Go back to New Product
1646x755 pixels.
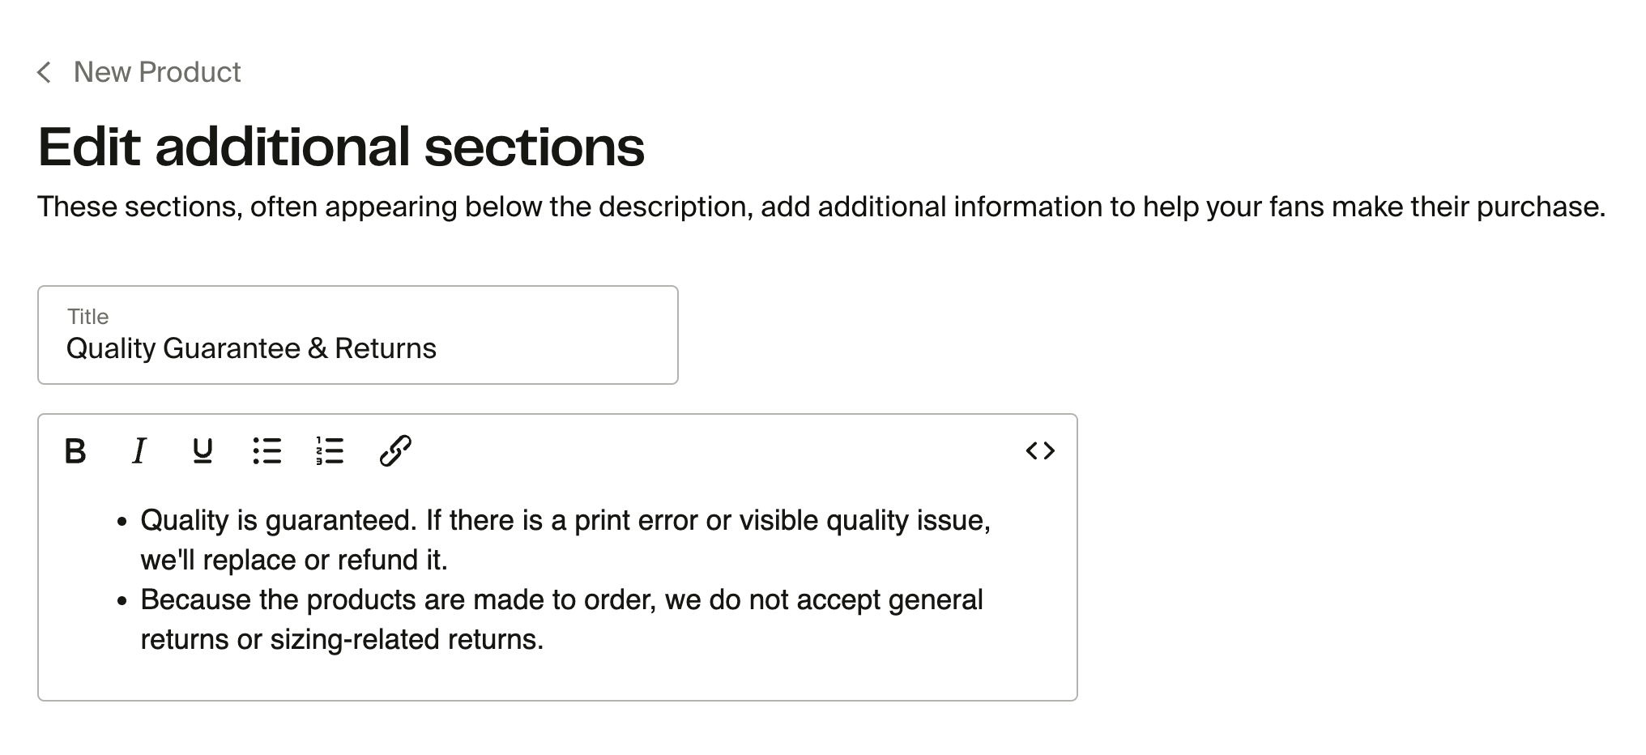[157, 72]
